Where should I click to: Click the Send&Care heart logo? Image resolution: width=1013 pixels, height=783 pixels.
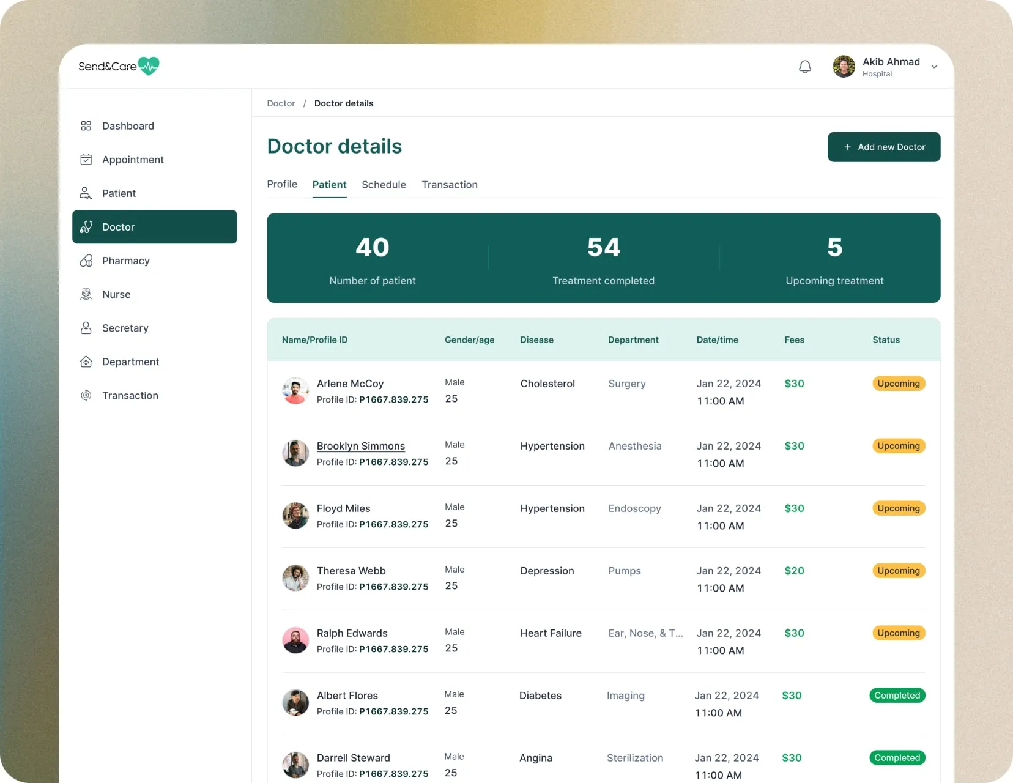[x=149, y=65]
